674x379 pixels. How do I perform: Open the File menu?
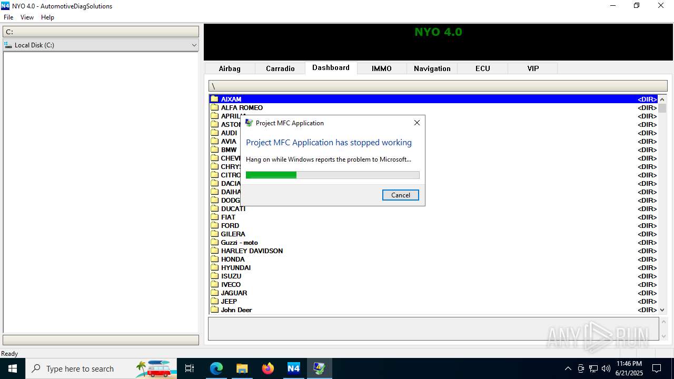tap(8, 17)
